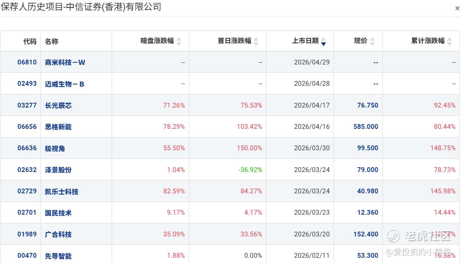Select 长光辰芯 dark-pool change 71.26%
The width and height of the screenshot is (460, 263).
[x=174, y=105]
